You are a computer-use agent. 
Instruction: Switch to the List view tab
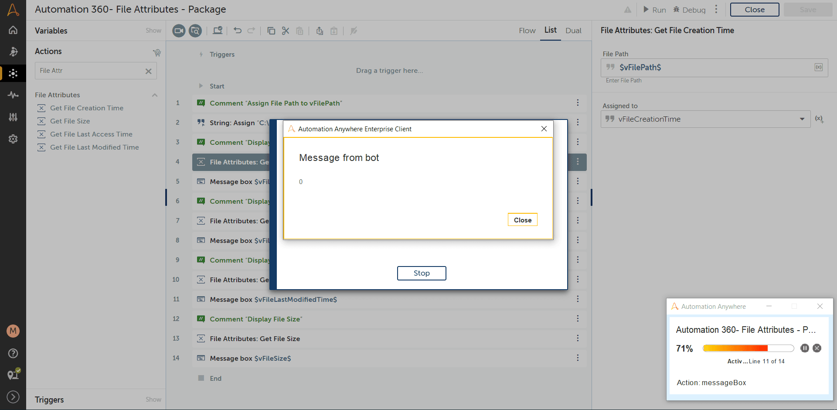(x=551, y=30)
